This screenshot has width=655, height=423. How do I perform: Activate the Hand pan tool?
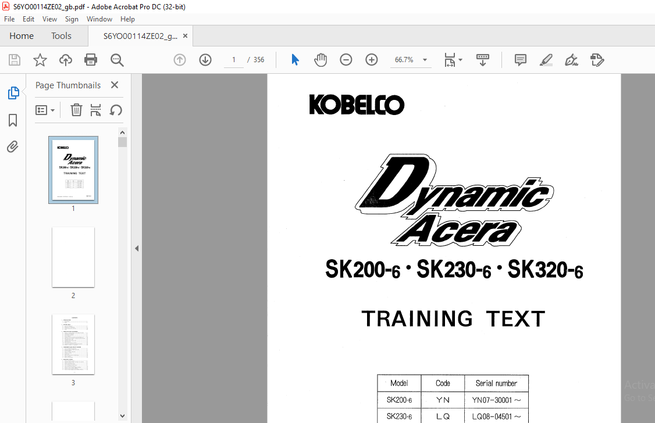[321, 60]
